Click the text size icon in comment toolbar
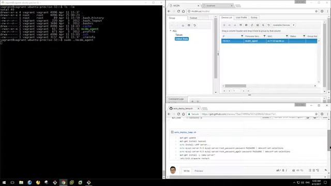331x186 pixels. click(278, 171)
